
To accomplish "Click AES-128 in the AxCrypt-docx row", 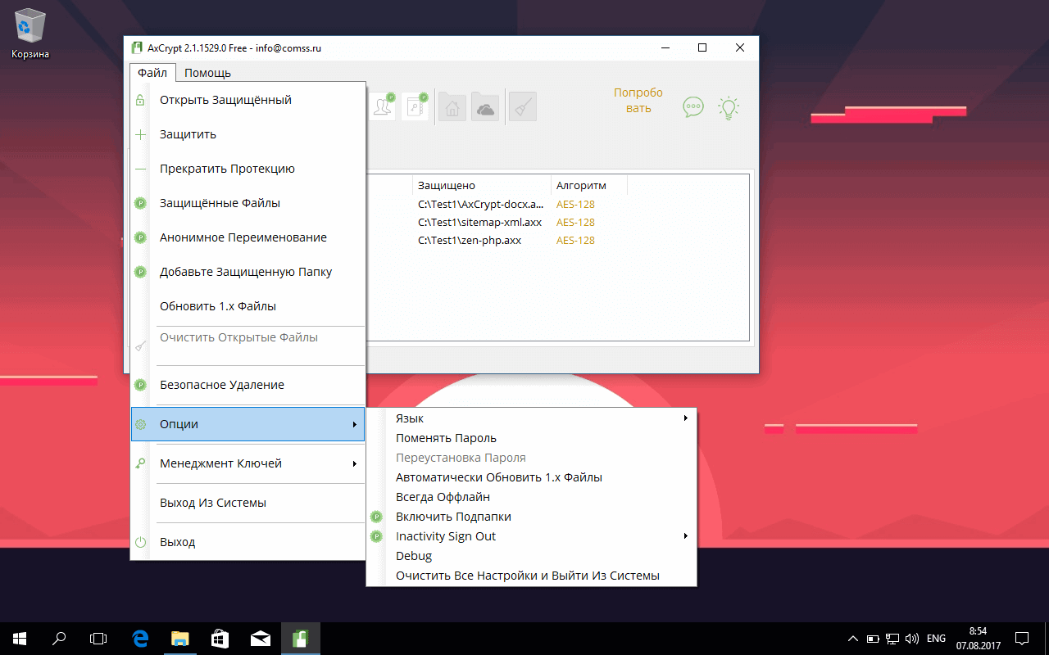I will coord(575,204).
